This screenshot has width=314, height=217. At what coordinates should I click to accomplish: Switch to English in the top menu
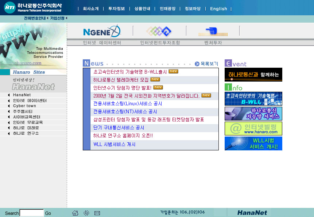218,9
